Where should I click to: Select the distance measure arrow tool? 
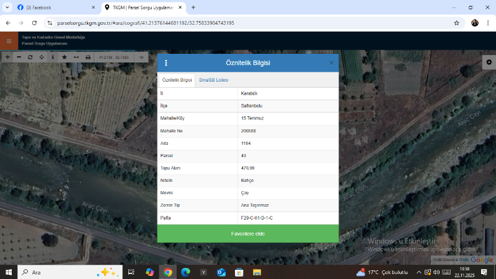coord(76,57)
